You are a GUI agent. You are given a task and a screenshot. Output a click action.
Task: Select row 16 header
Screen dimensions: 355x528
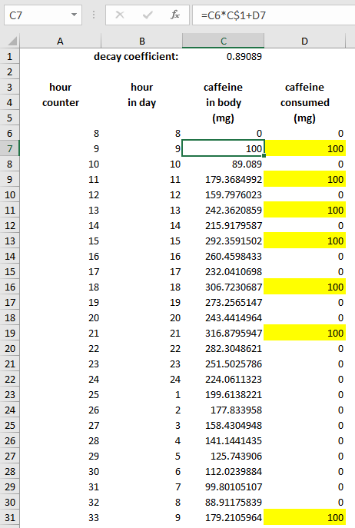tap(10, 287)
